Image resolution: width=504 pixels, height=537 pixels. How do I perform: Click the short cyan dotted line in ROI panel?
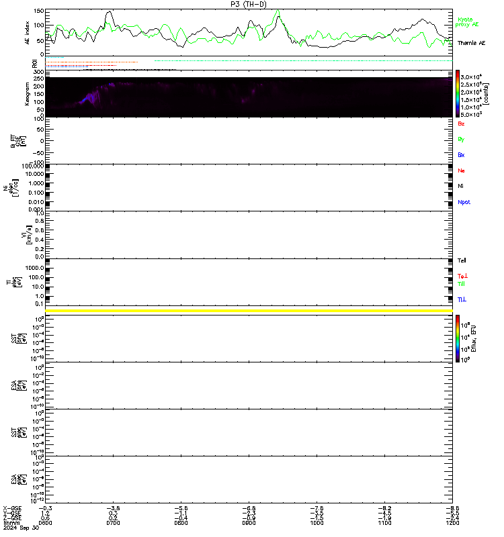pos(55,58)
